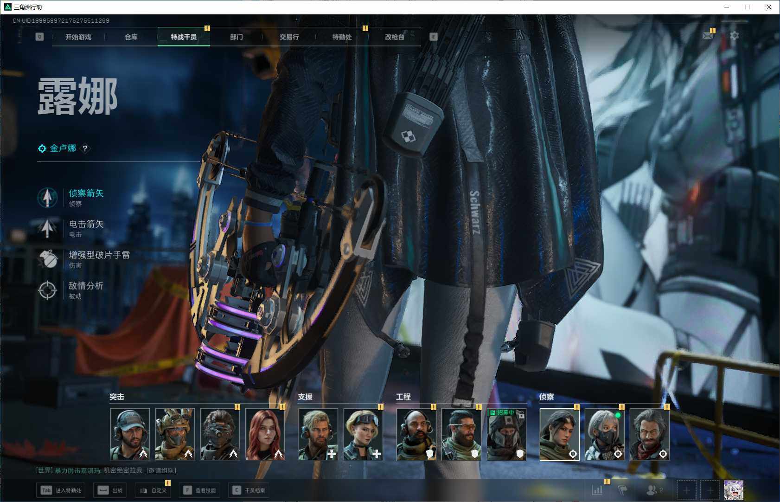Open the 干员档案 button
This screenshot has height=502, width=780.
coord(249,490)
